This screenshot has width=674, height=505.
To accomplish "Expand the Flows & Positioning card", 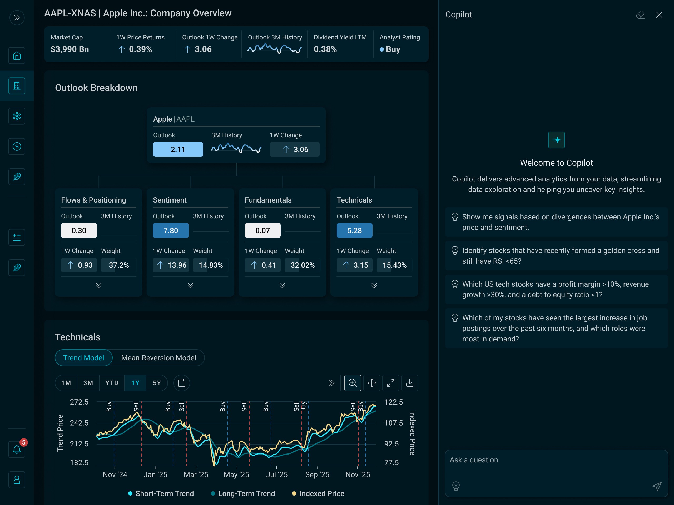I will point(98,285).
